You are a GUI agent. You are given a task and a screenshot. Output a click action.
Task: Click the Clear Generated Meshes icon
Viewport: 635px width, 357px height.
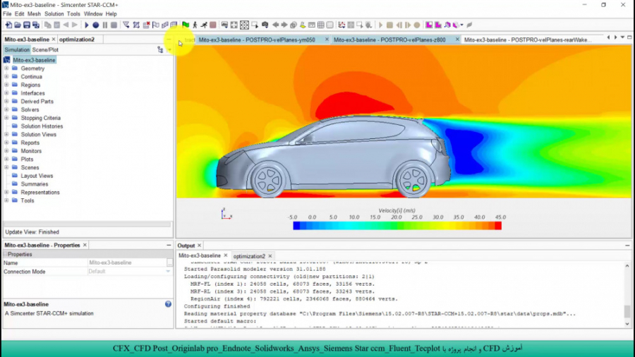tap(146, 25)
